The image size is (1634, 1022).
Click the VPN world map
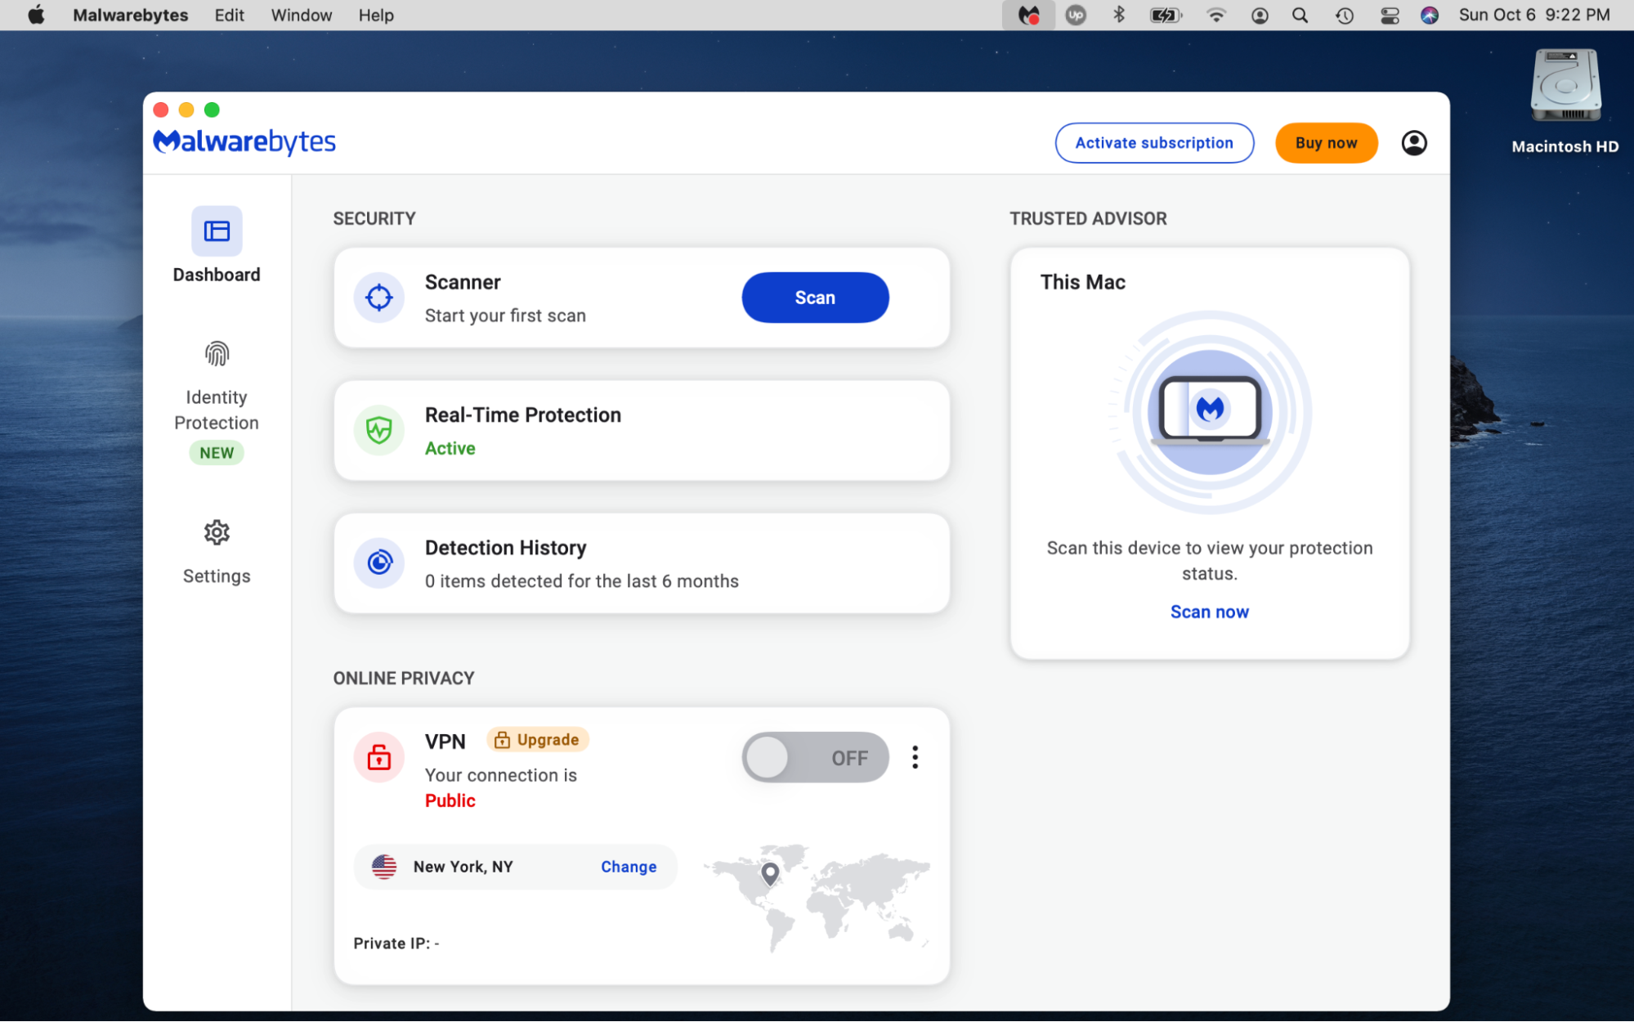tap(815, 898)
